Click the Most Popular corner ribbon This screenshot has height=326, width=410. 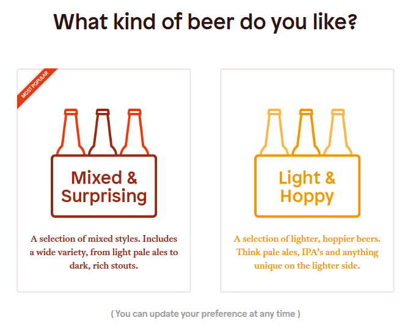click(x=34, y=85)
